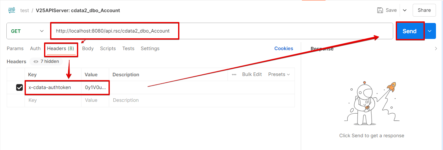Select the Settings tab

[x=150, y=49]
